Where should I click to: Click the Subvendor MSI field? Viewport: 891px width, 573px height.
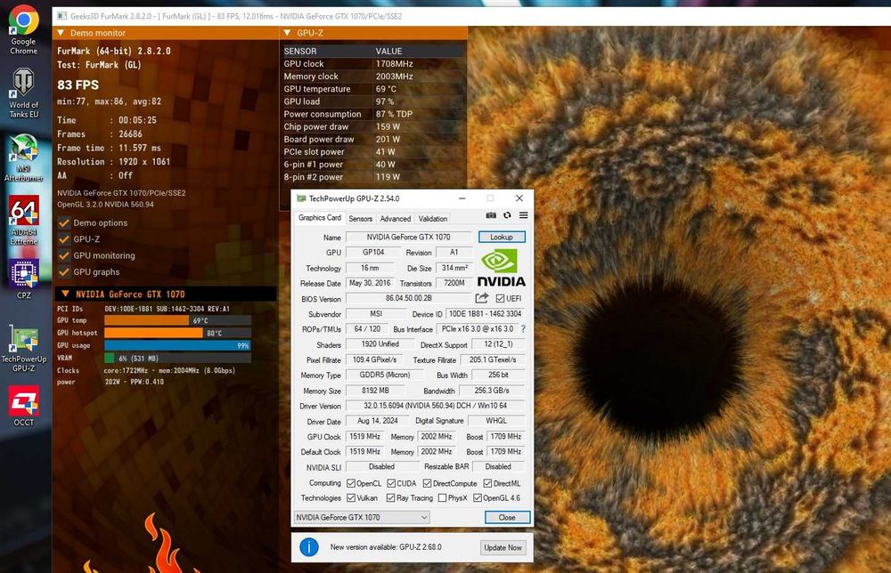click(x=376, y=314)
